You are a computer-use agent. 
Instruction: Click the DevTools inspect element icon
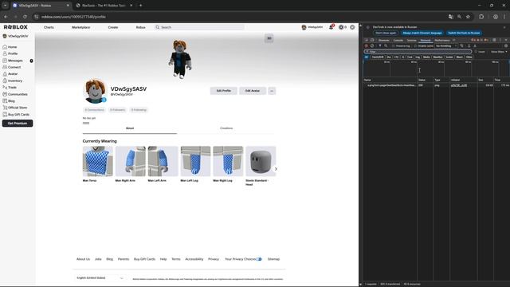367,41
